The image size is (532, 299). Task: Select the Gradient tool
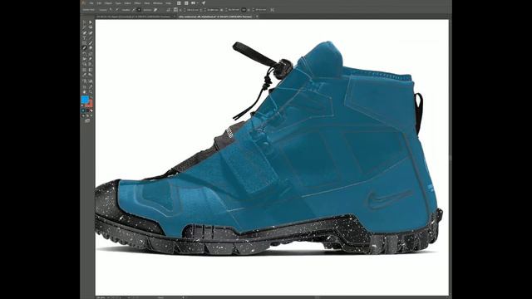tap(91, 70)
